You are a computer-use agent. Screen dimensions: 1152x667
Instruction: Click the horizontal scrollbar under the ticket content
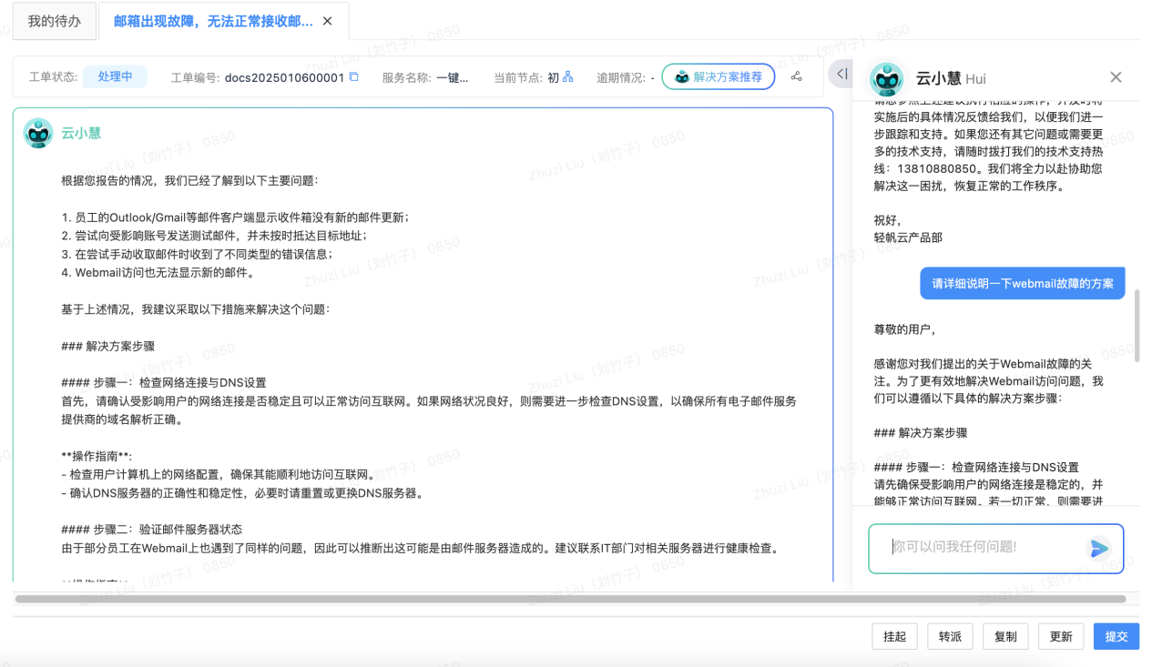570,599
